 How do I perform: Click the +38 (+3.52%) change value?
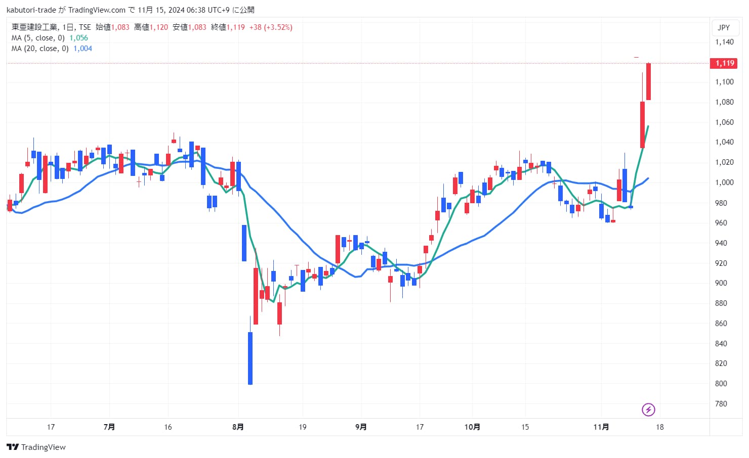pos(271,27)
